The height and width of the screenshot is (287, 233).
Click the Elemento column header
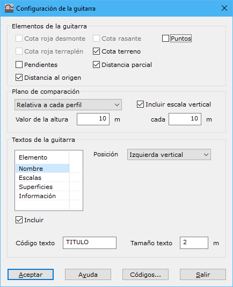pos(42,157)
